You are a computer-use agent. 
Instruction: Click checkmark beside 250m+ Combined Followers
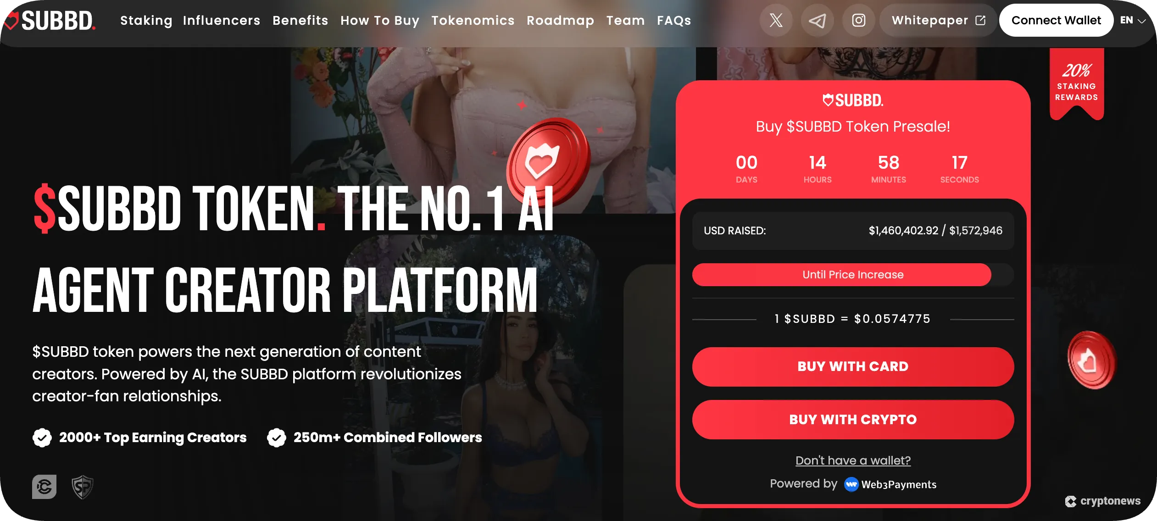point(277,438)
